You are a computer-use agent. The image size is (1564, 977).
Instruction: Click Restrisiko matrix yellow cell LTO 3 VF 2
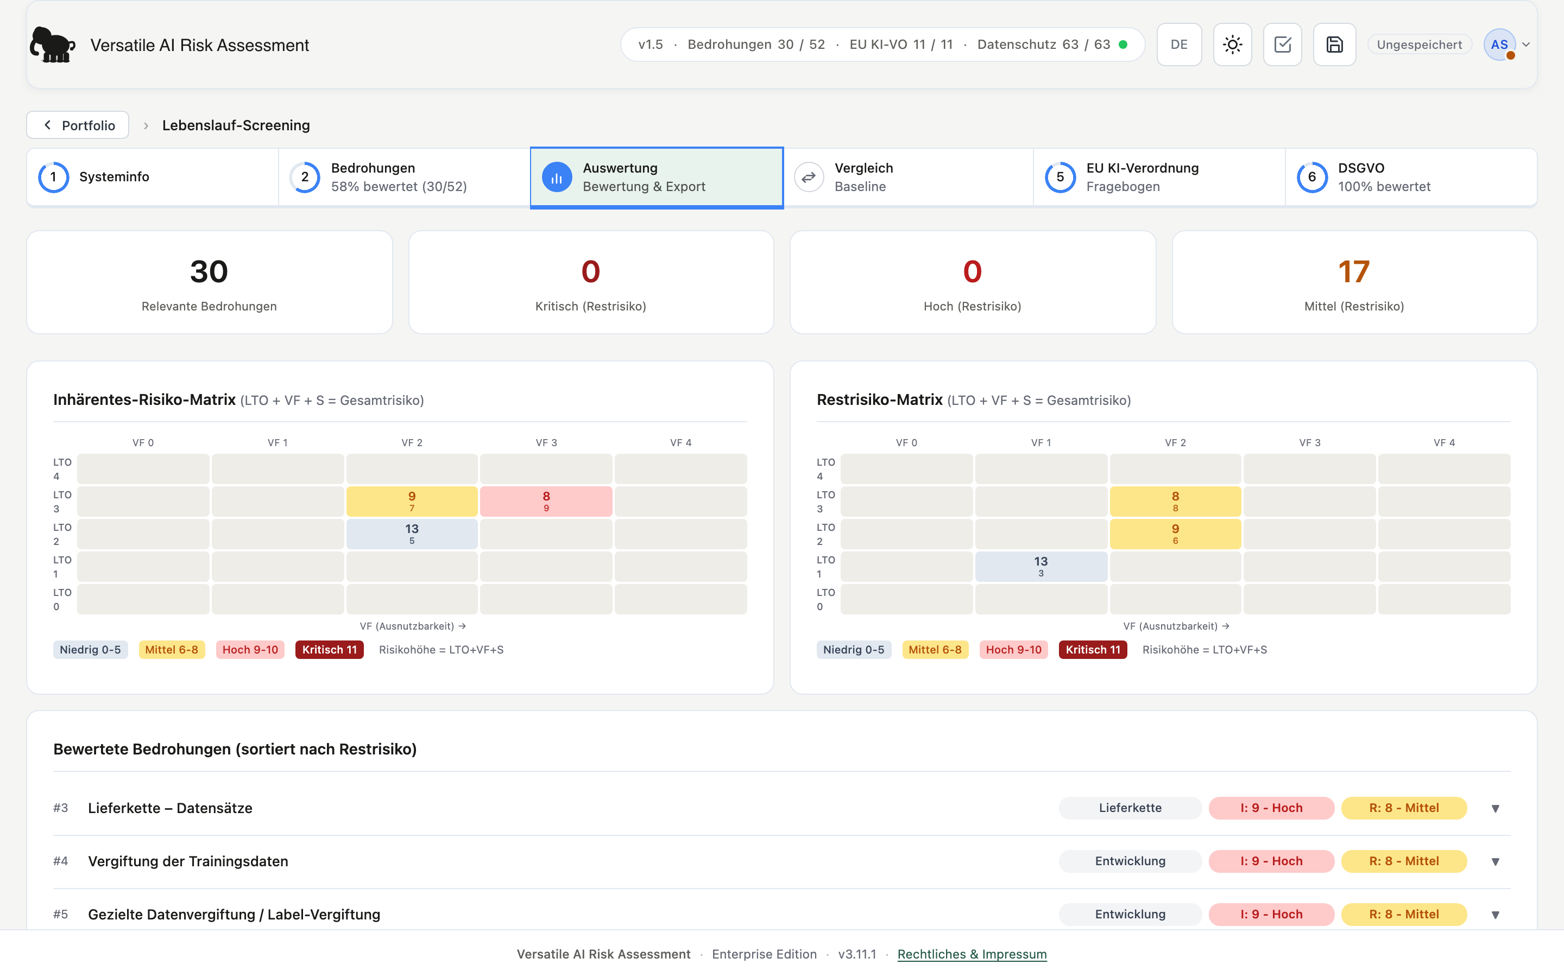tap(1175, 502)
